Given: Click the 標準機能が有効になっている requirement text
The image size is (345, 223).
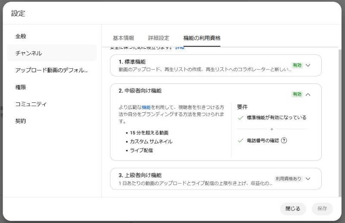Looking at the screenshot, I should (x=276, y=118).
